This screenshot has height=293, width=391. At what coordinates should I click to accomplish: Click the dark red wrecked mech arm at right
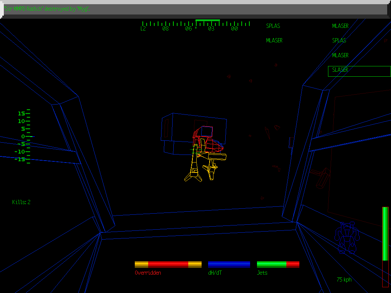321,178
